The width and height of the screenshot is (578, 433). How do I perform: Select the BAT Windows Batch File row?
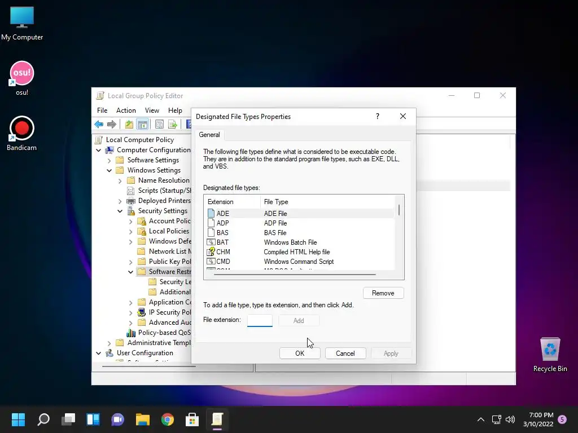click(x=299, y=242)
